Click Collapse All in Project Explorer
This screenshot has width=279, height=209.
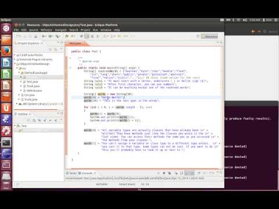[50, 49]
